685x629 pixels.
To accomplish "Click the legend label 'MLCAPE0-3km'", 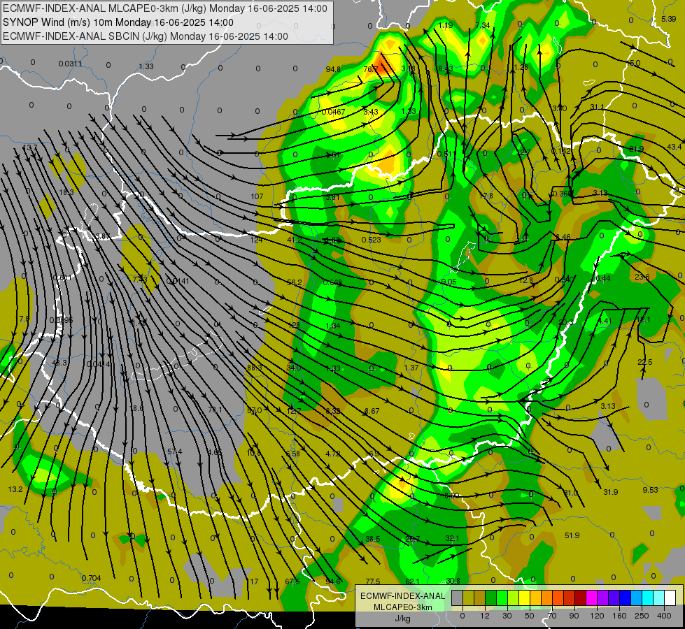I will [402, 607].
